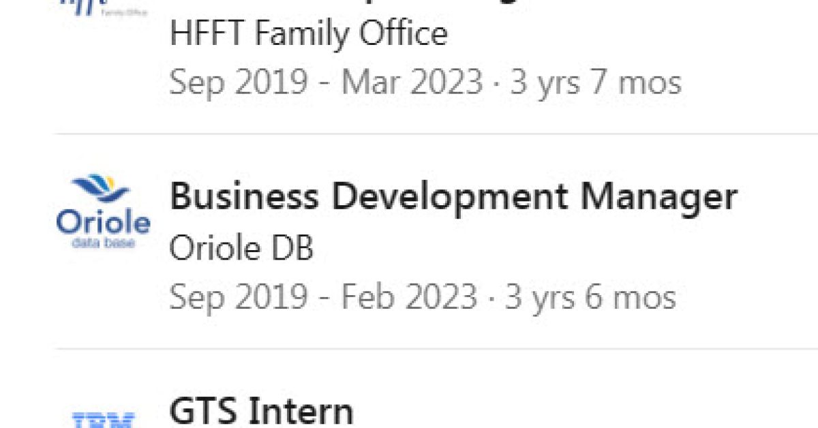Click the "data base" caption under the Oriole logo

(x=103, y=242)
